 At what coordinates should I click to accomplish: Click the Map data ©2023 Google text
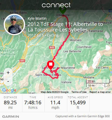tap(55, 92)
